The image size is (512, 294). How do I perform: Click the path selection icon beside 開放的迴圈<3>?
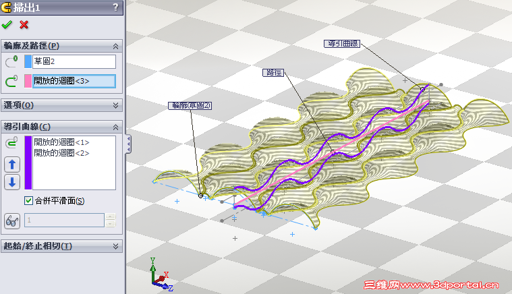tap(11, 81)
